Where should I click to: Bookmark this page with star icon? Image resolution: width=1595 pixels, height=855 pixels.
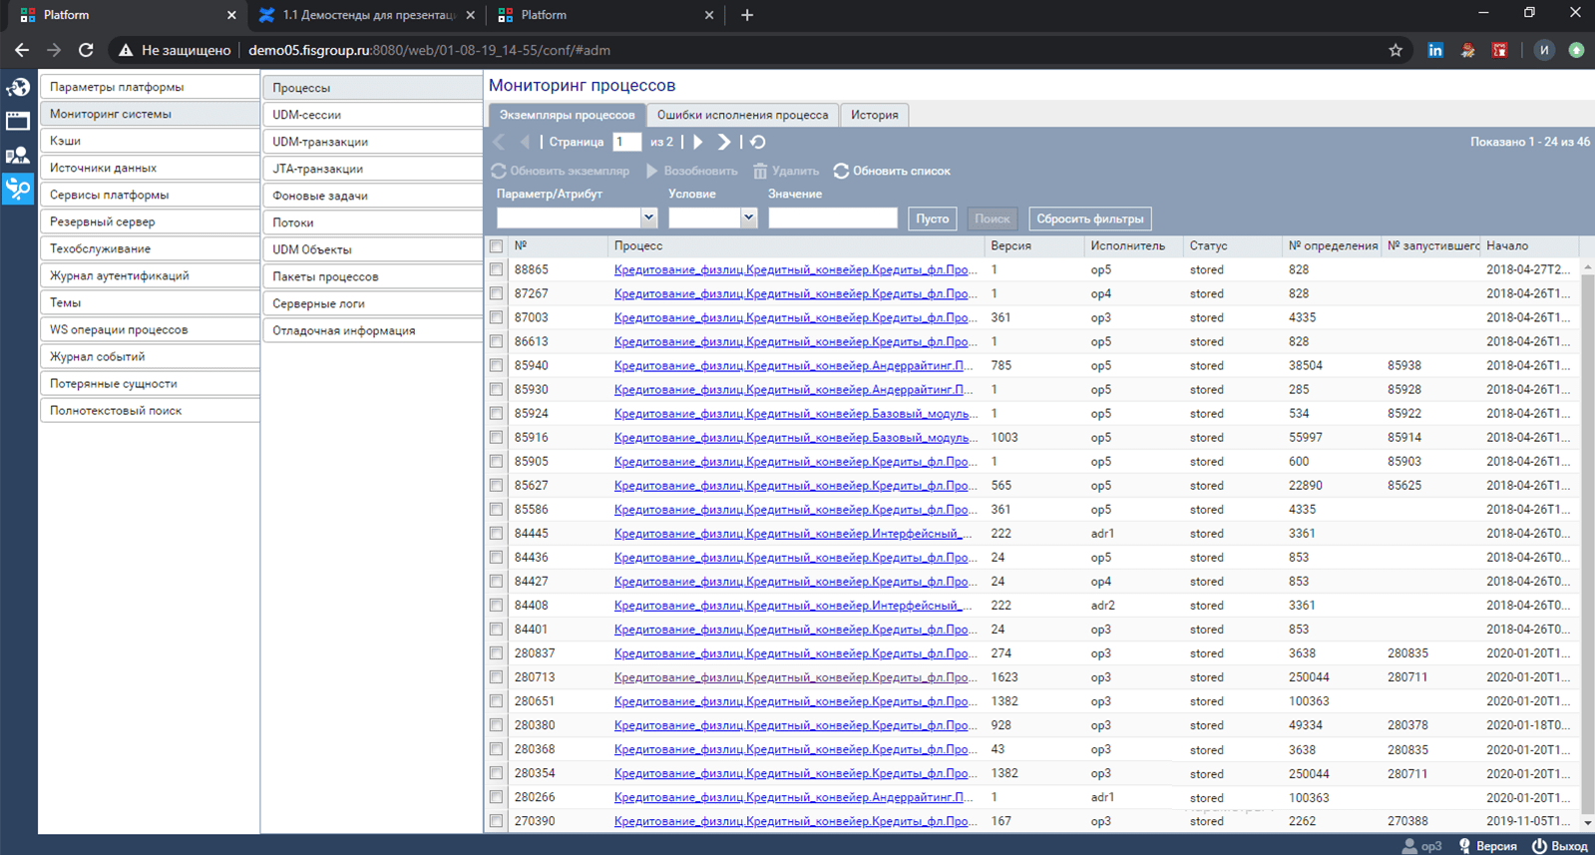pos(1396,50)
